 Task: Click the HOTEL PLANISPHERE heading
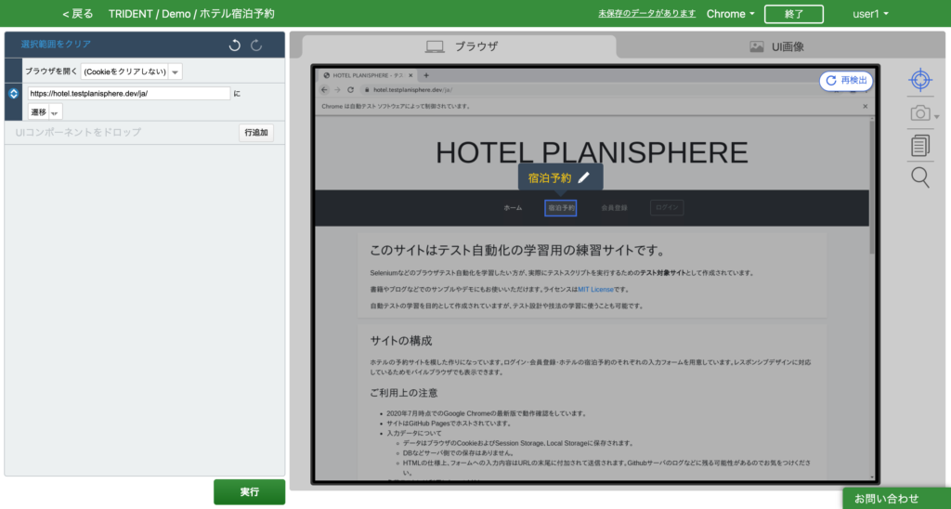592,153
